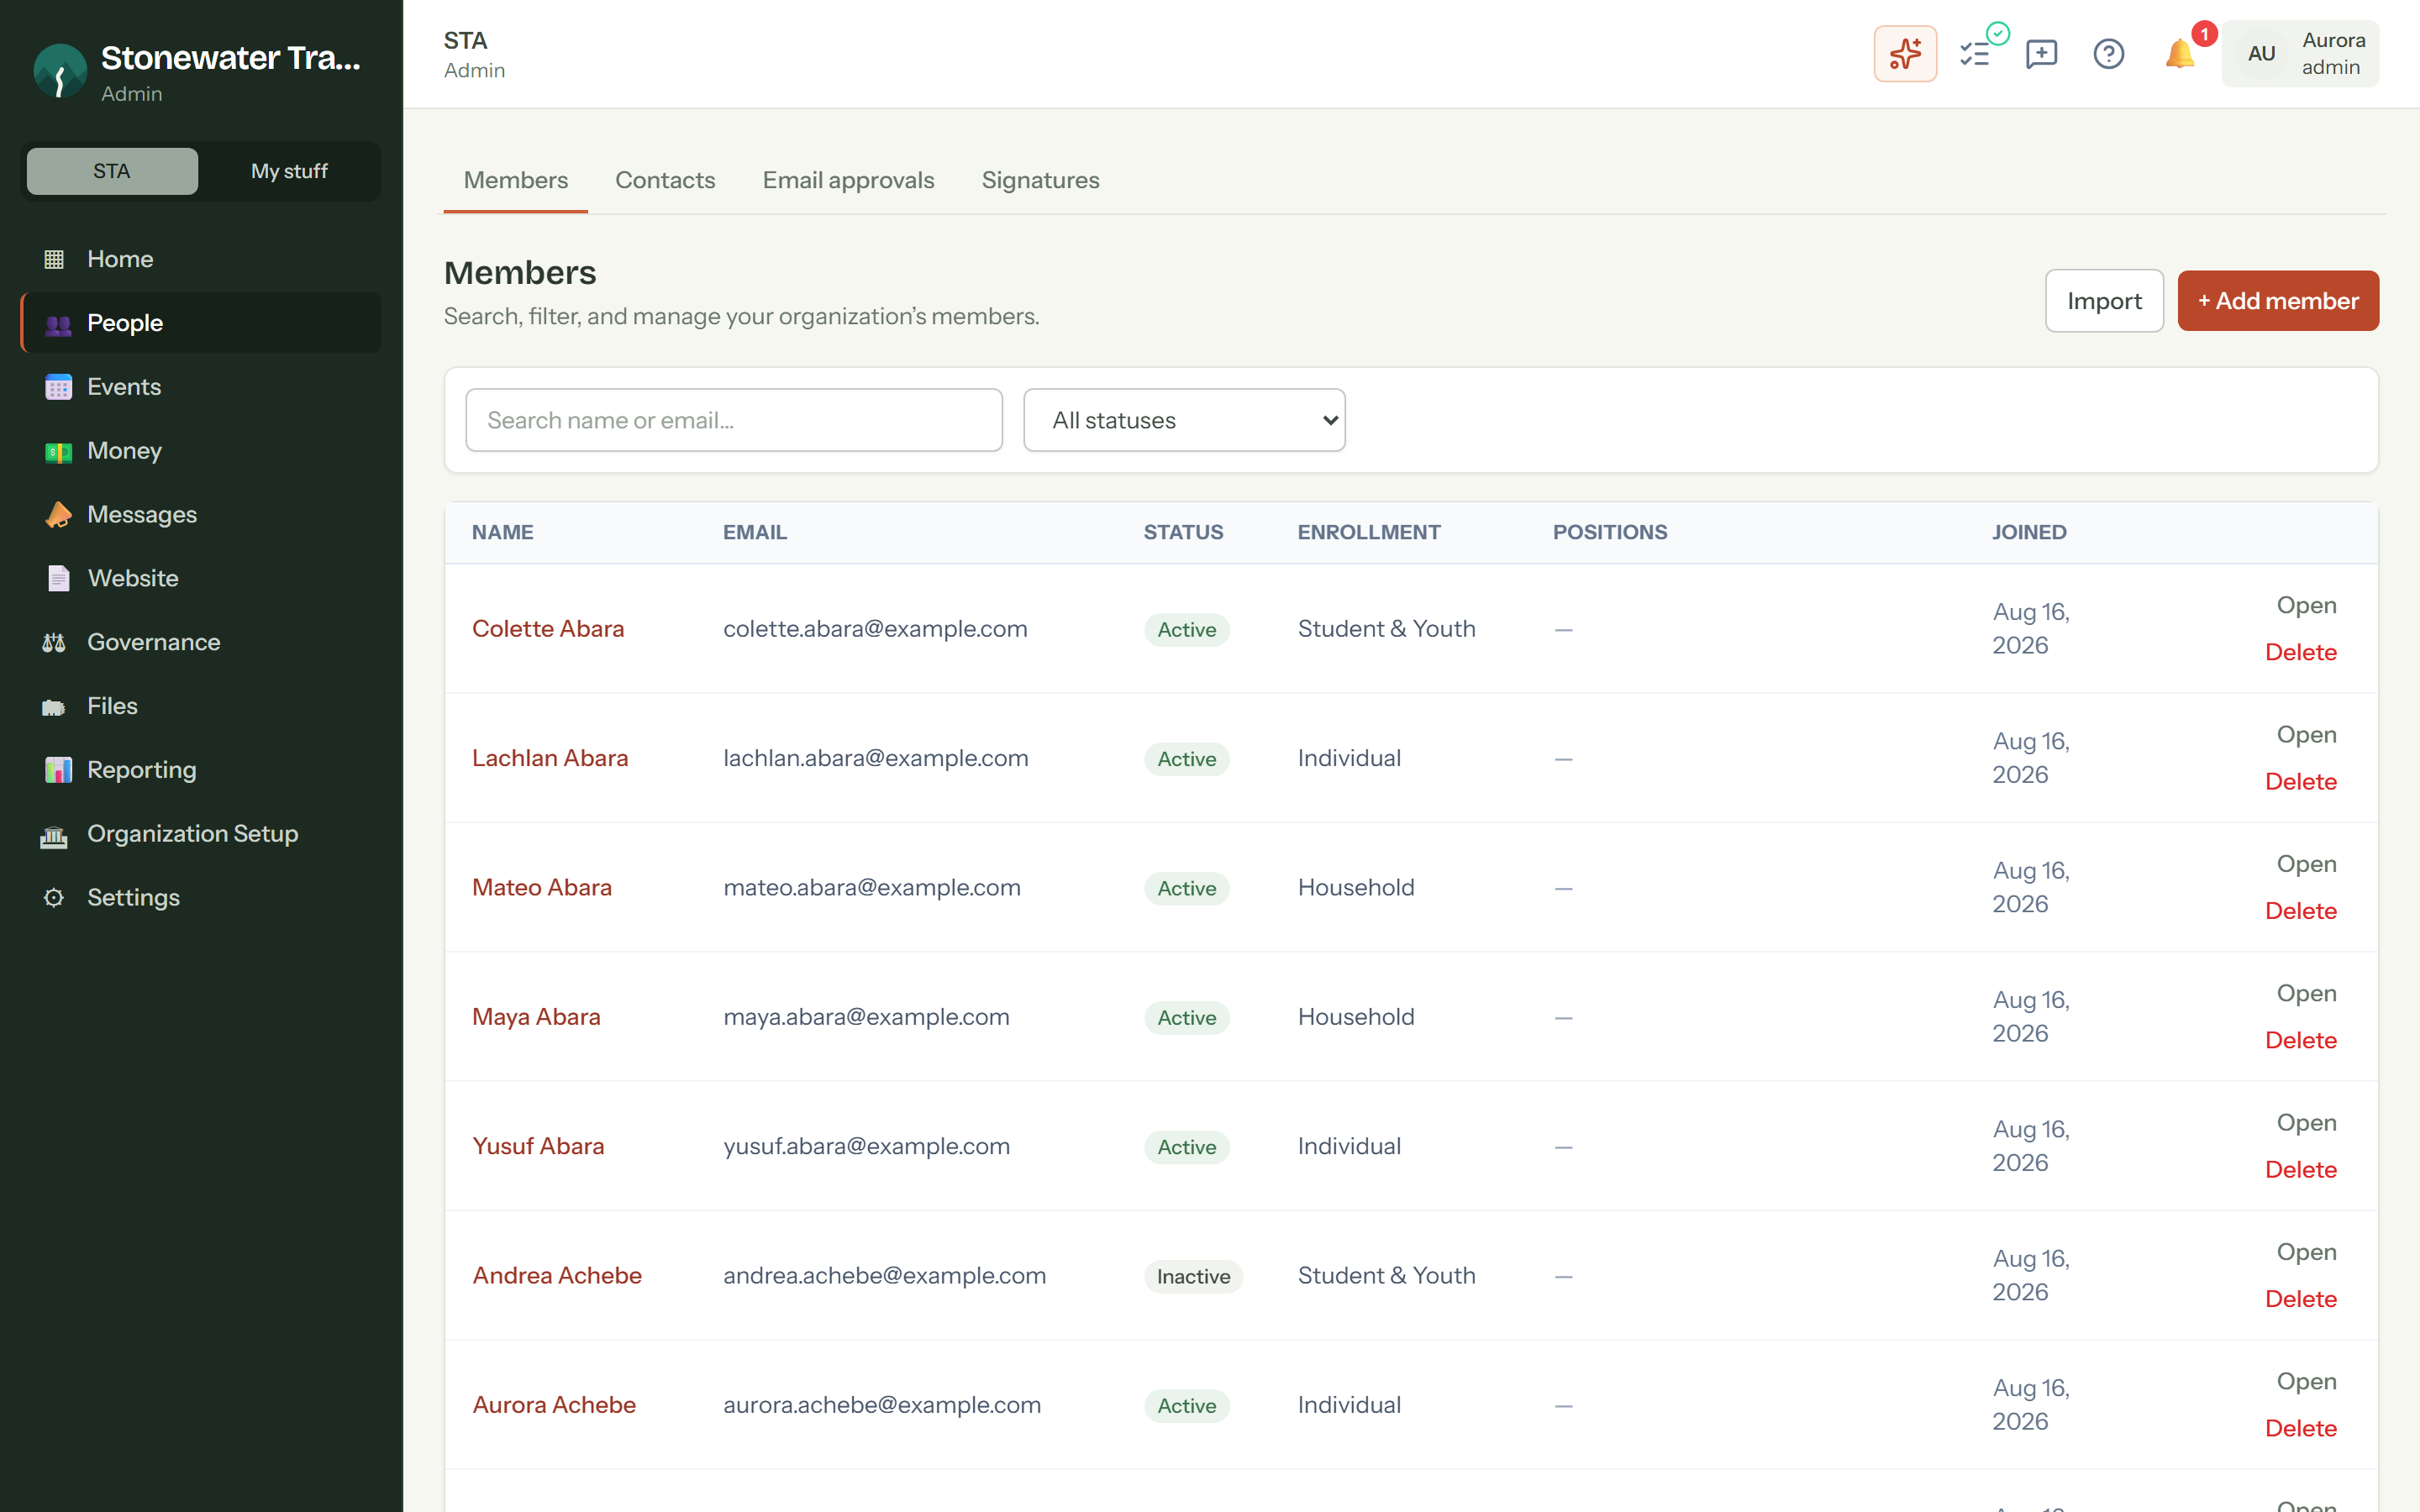Open Website in the sidebar
This screenshot has width=2420, height=1512.
click(x=200, y=578)
